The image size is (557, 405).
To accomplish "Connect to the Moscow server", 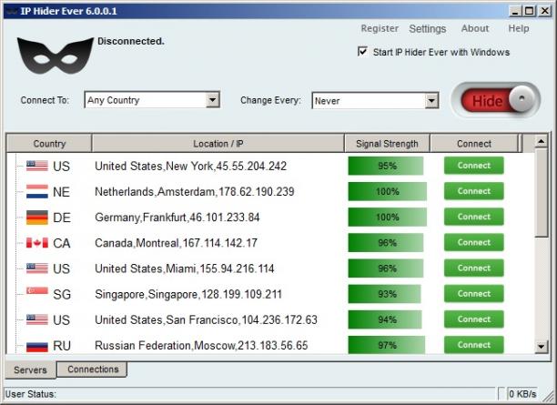I will 473,345.
